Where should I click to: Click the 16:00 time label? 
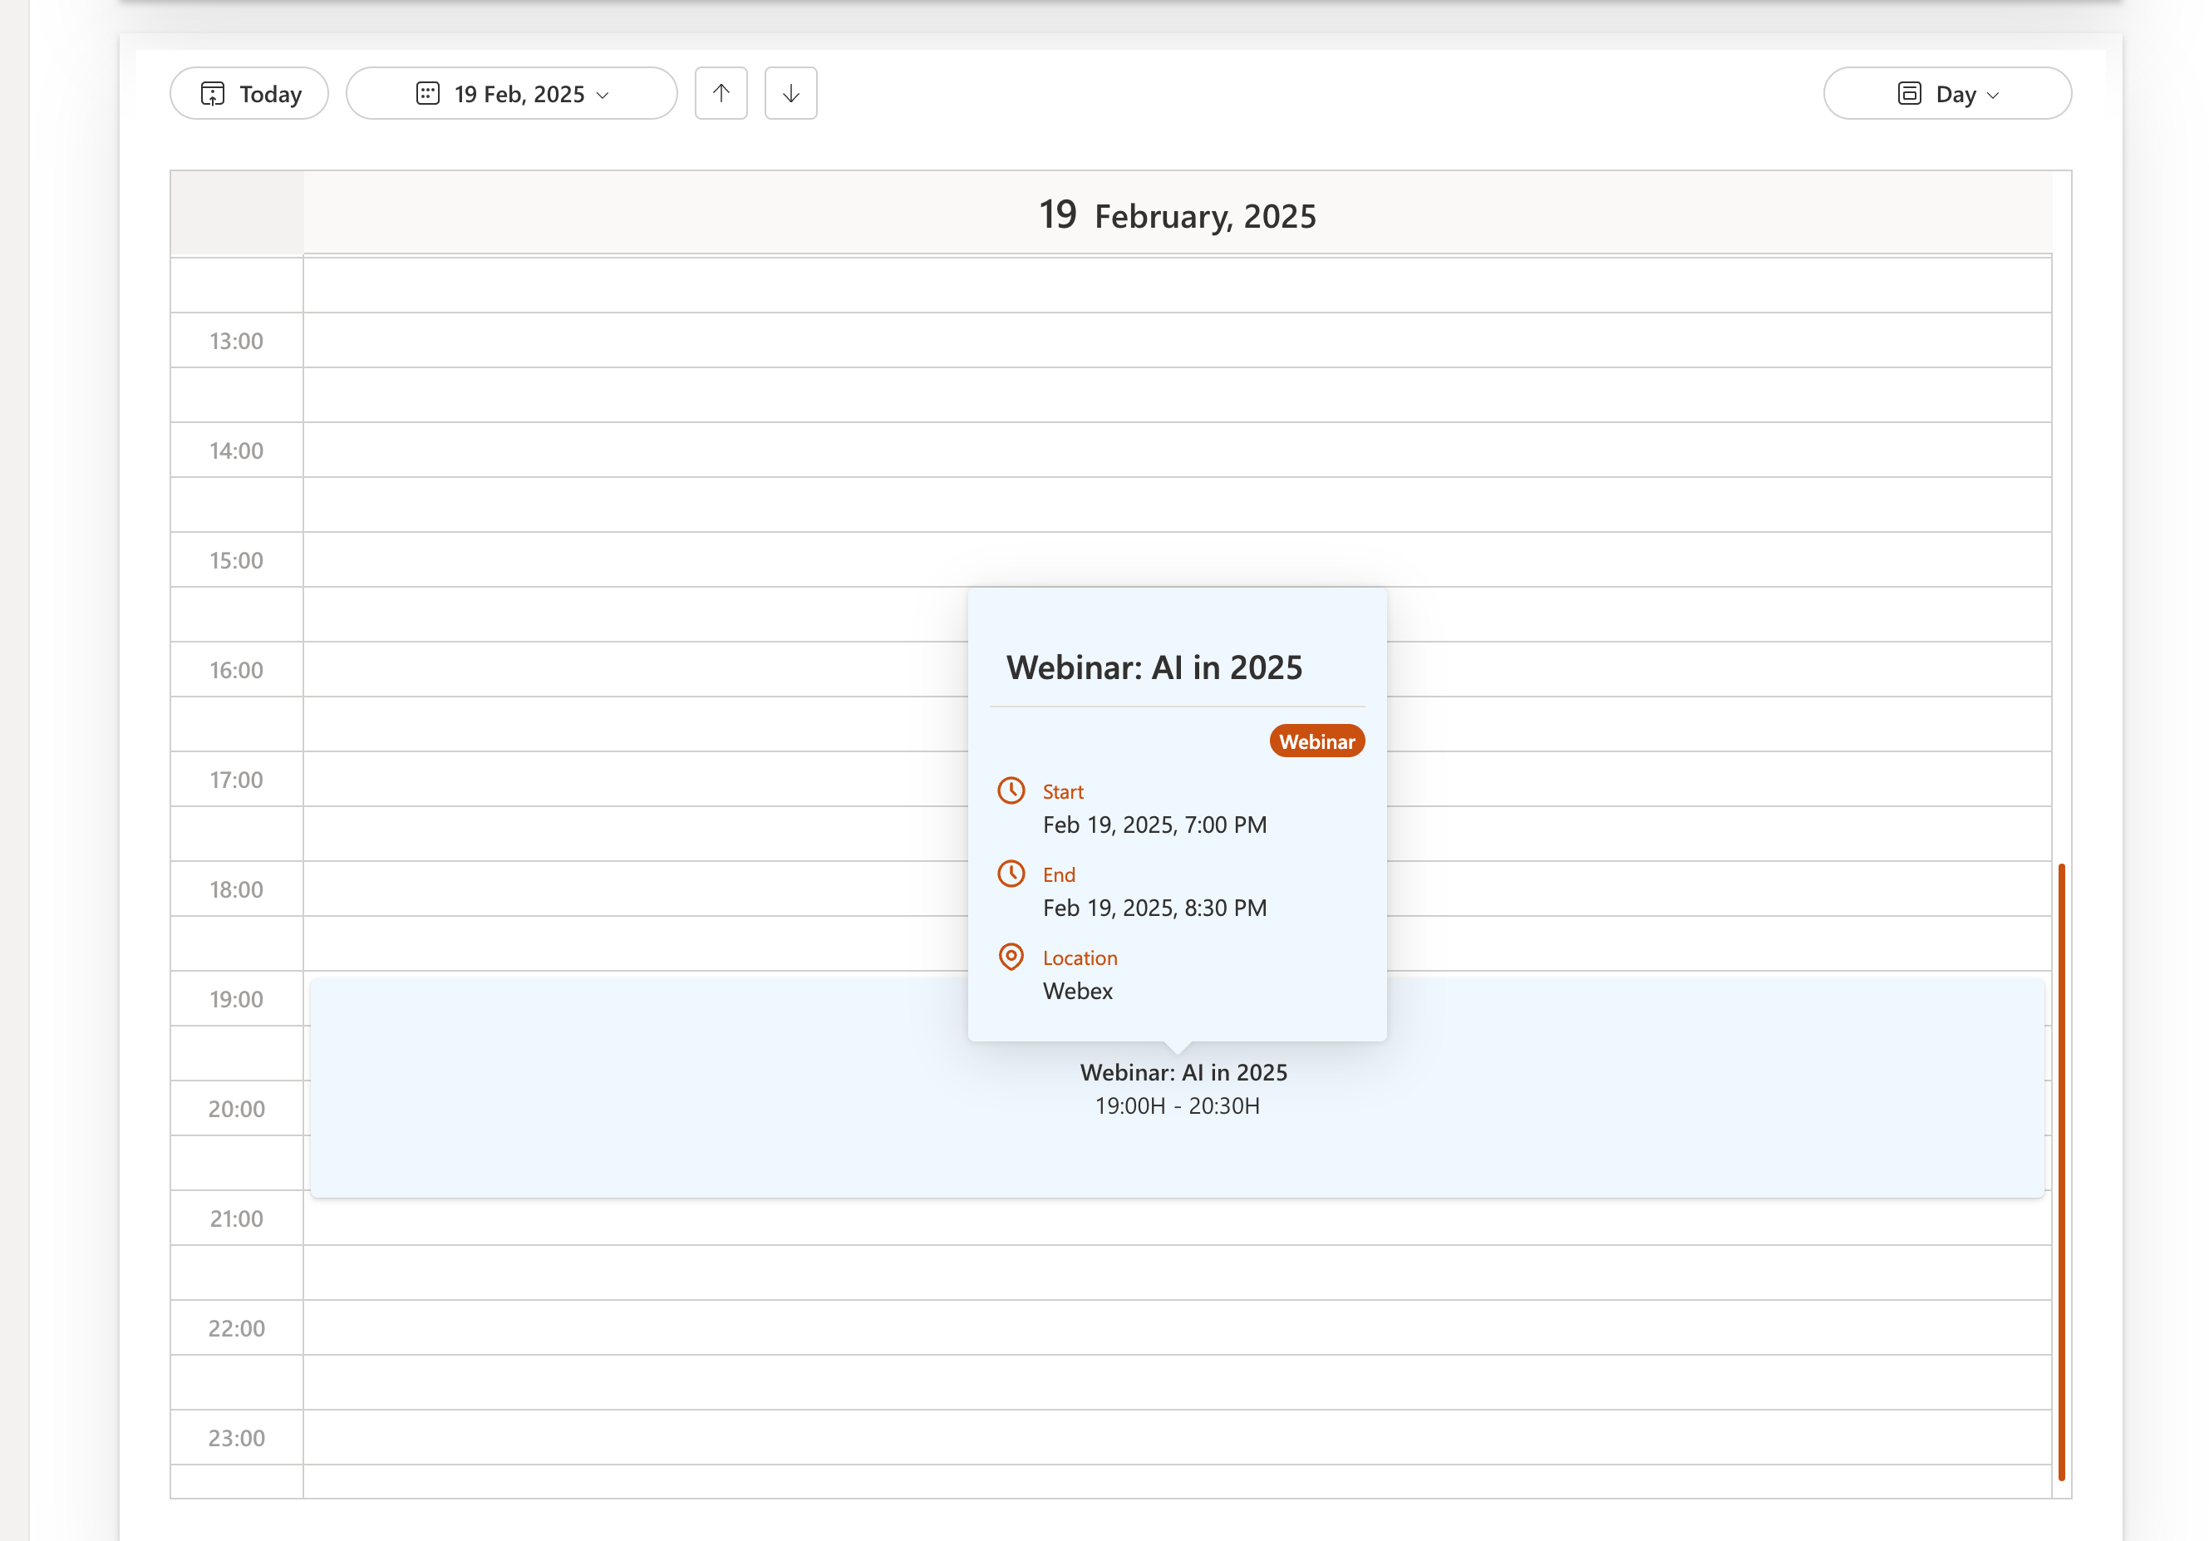pyautogui.click(x=236, y=670)
